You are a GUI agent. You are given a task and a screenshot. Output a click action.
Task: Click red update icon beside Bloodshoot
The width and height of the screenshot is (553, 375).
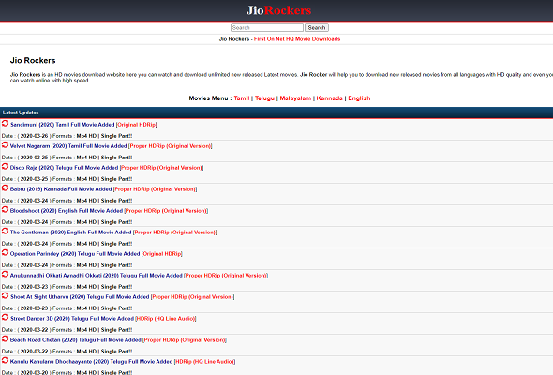pos(5,210)
